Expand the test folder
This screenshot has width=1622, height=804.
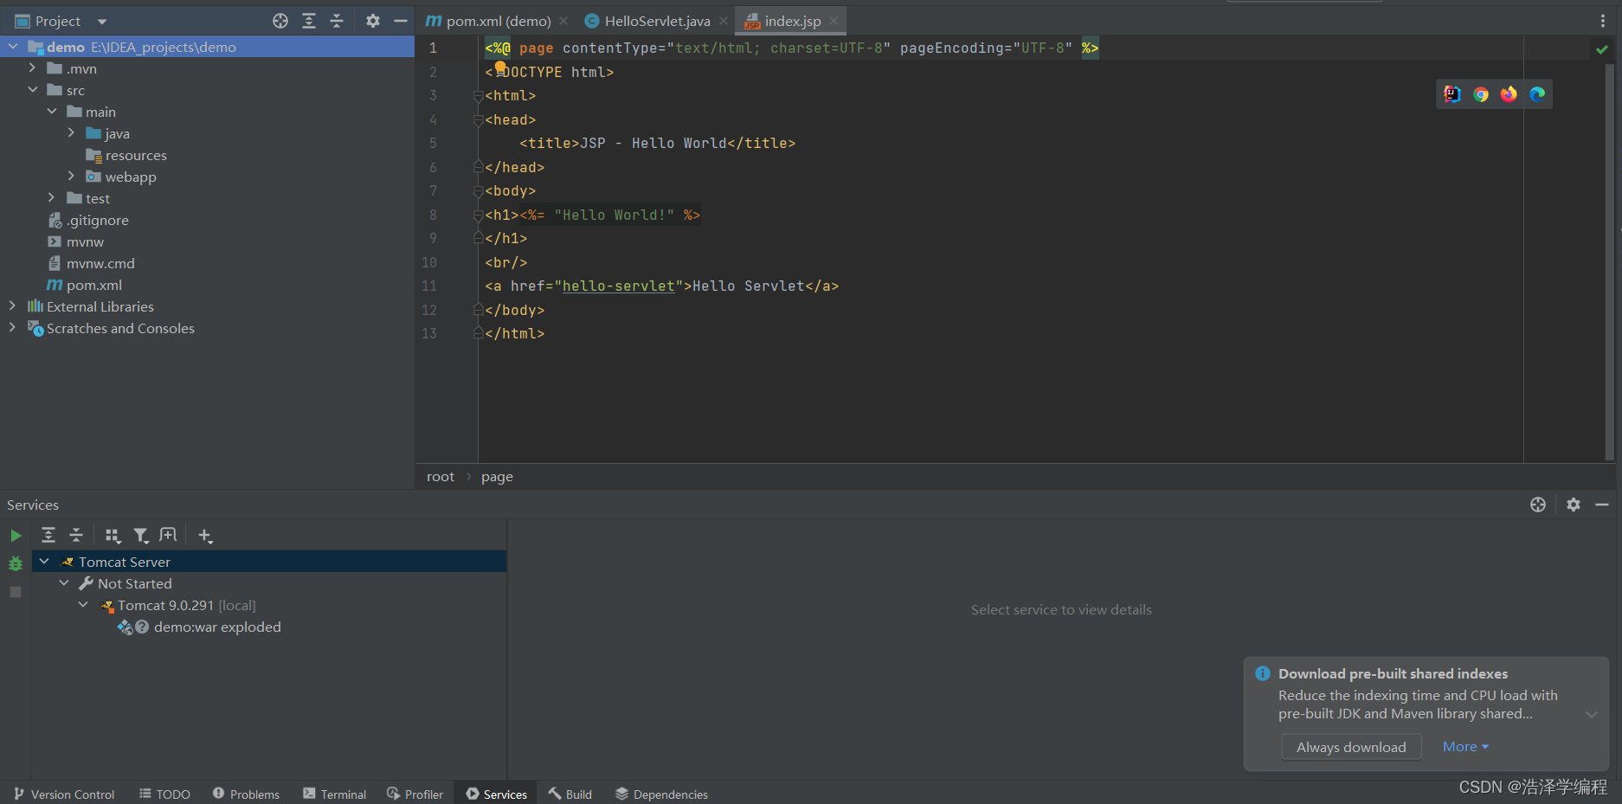pos(52,198)
